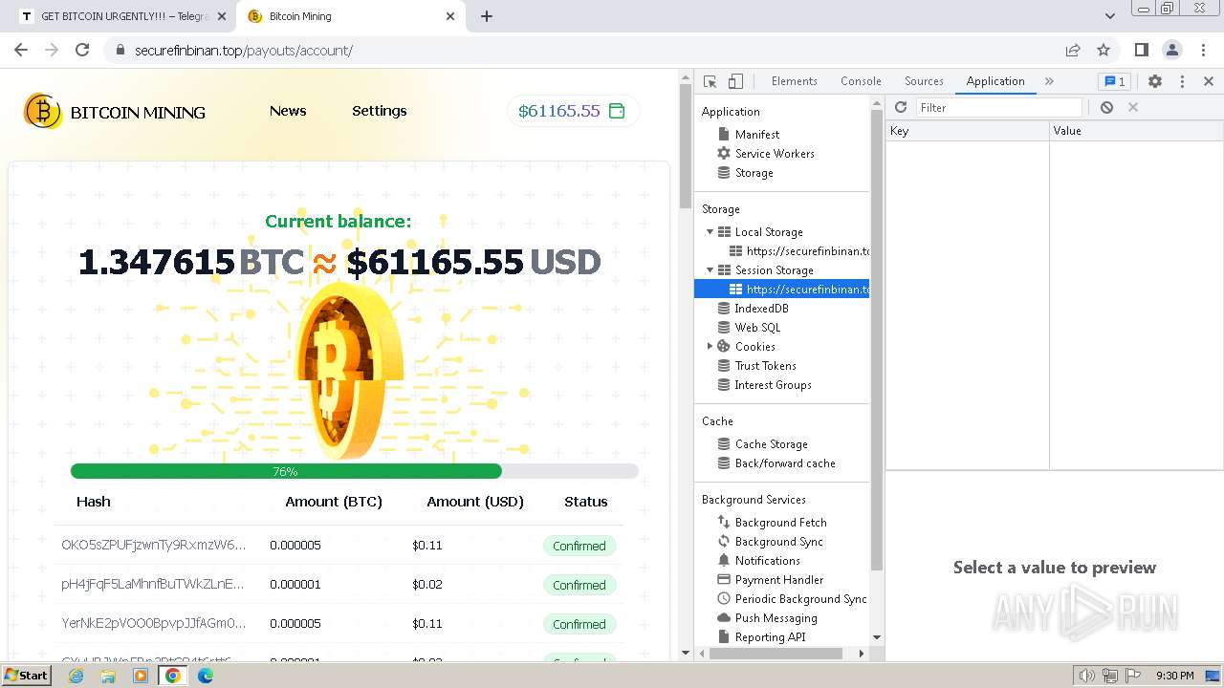Screen dimensions: 1224x688
Task: Open a new browser tab
Action: coord(487,16)
